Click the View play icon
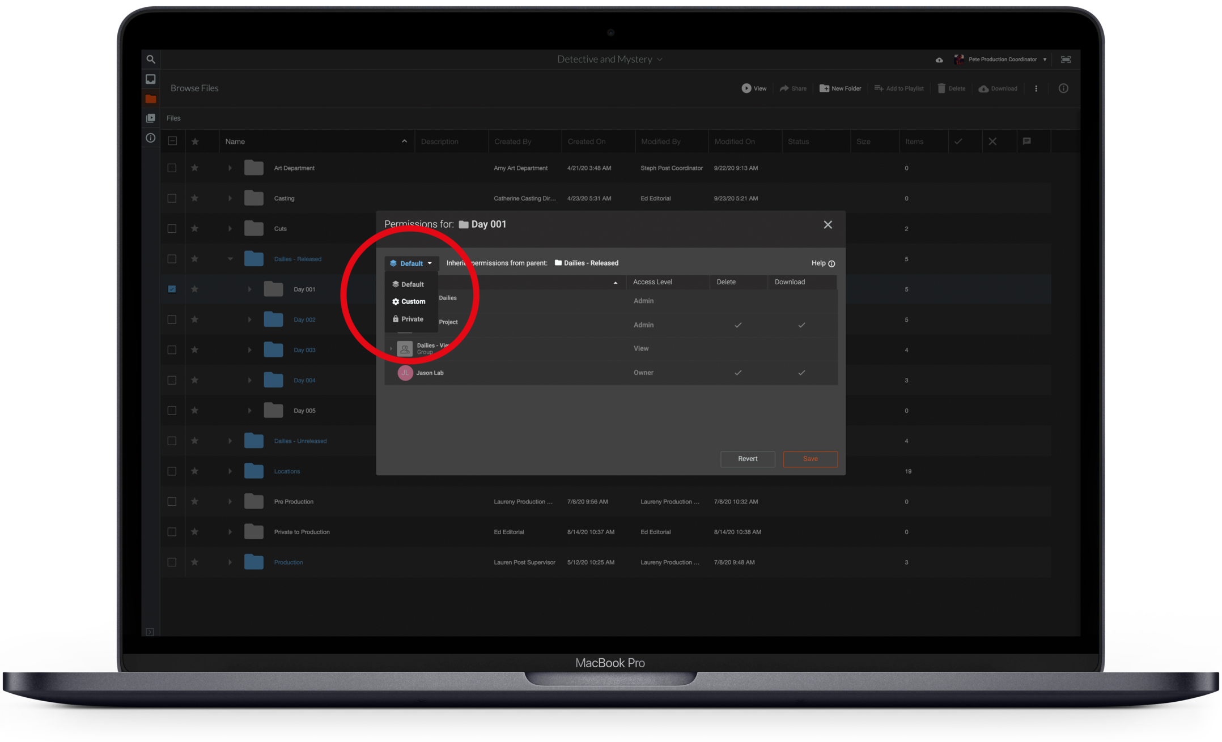 (x=746, y=88)
